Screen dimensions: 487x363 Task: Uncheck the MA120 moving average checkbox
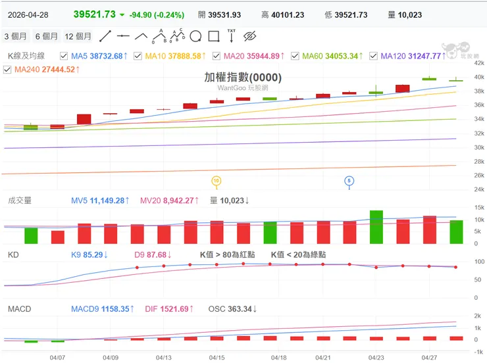point(373,56)
